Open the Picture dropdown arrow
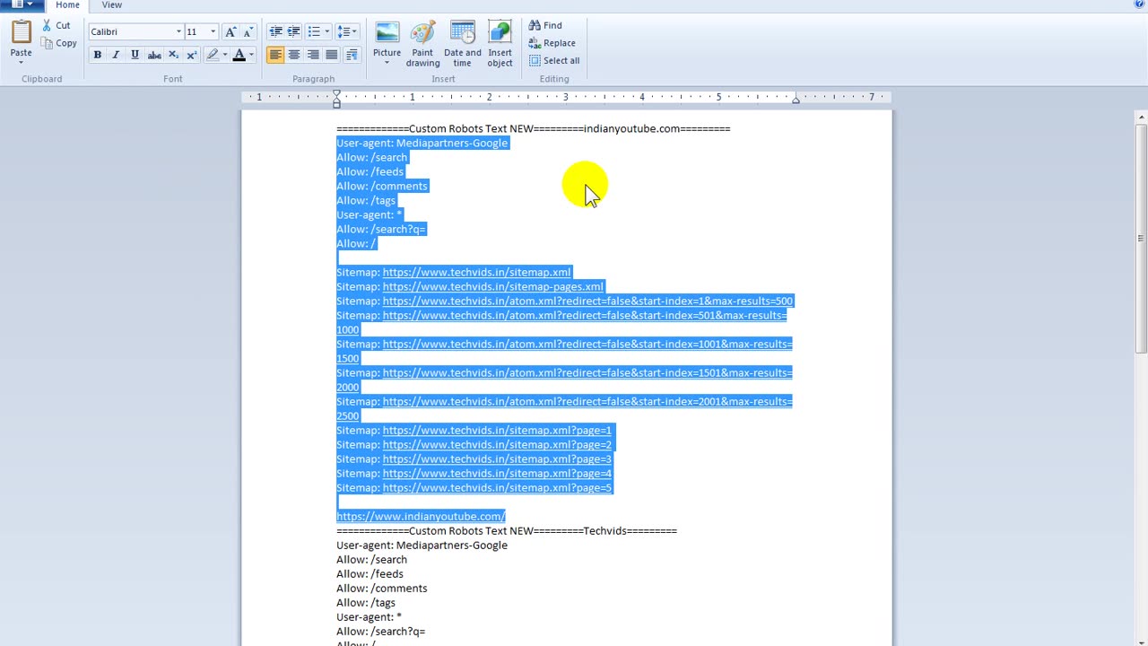 [387, 64]
